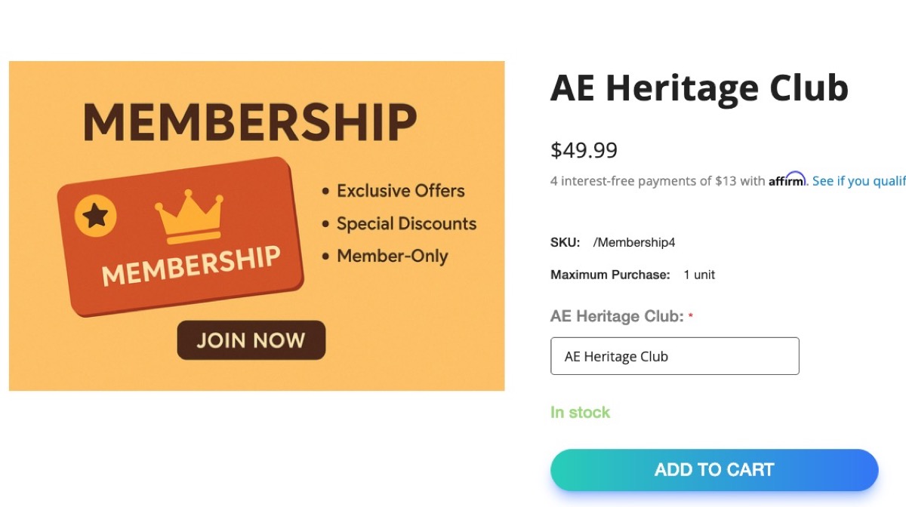Click the red required asterisk
This screenshot has width=906, height=507.
pyautogui.click(x=692, y=315)
